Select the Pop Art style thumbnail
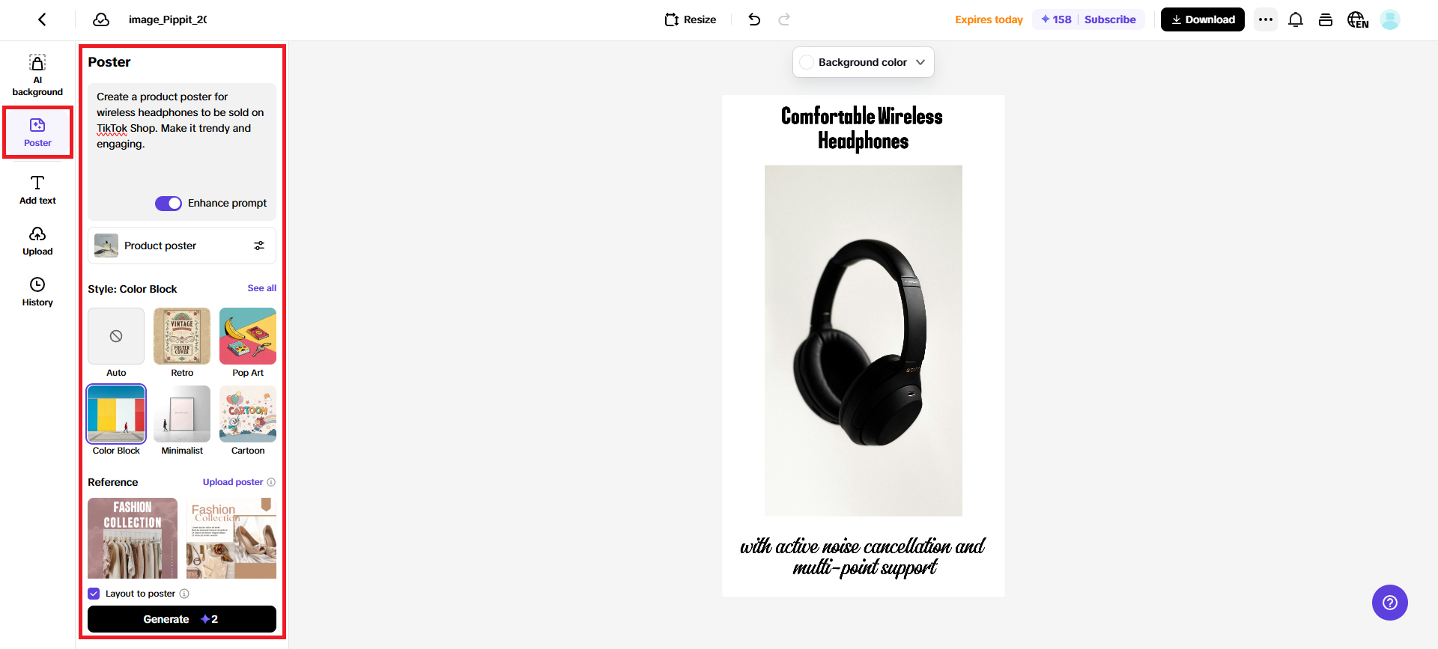 248,336
